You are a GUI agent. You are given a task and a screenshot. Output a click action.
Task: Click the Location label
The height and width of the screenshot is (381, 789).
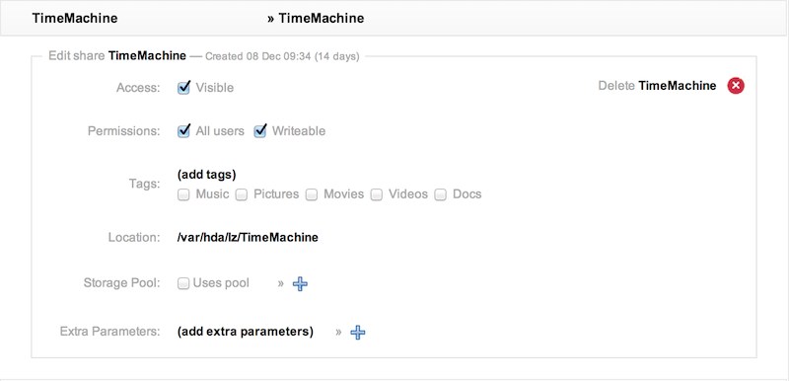click(134, 237)
